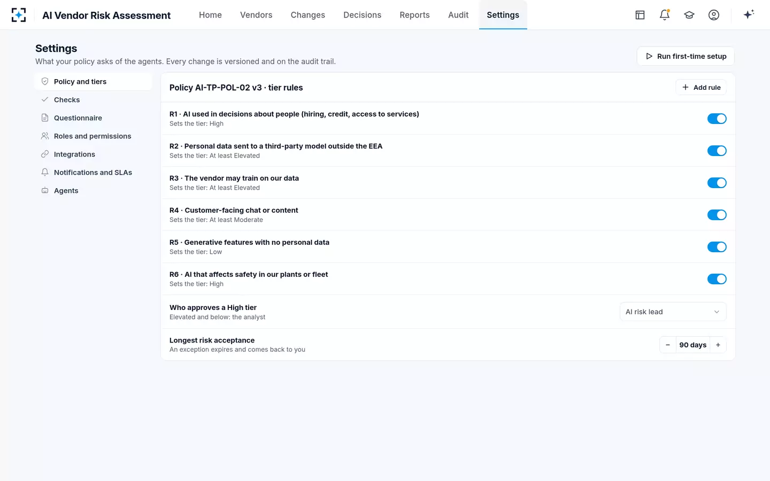Image resolution: width=770 pixels, height=481 pixels.
Task: Open the layout panel icon in header
Action: coord(640,15)
